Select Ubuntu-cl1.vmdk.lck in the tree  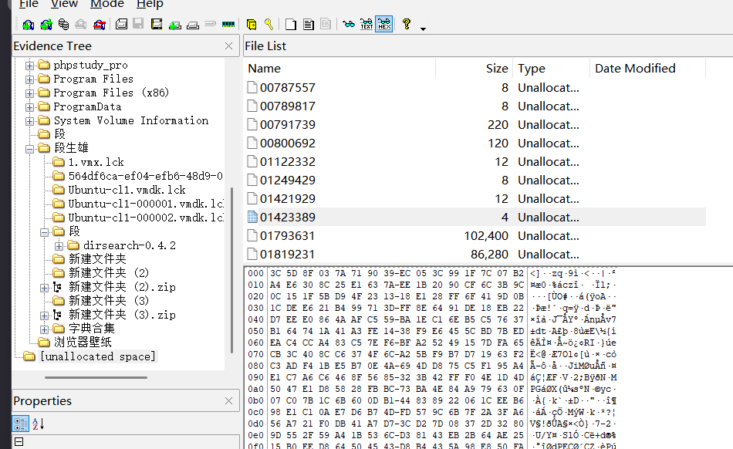(x=127, y=190)
